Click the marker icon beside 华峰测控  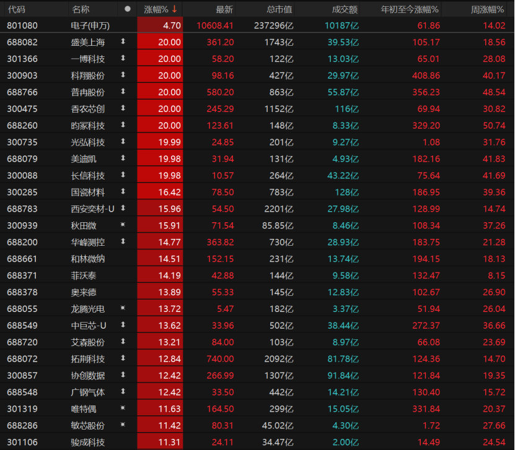tap(123, 241)
